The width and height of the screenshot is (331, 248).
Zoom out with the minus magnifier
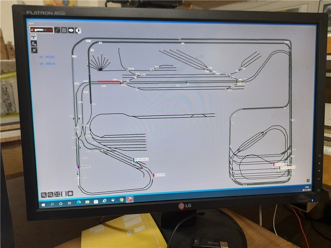[x=50, y=194]
